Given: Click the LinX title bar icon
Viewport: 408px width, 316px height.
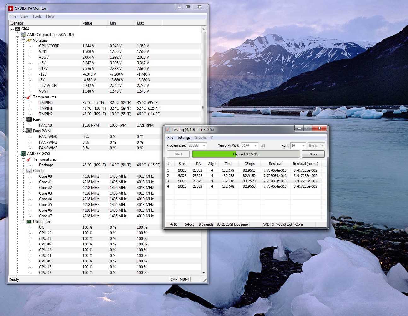Looking at the screenshot, I should pos(168,130).
